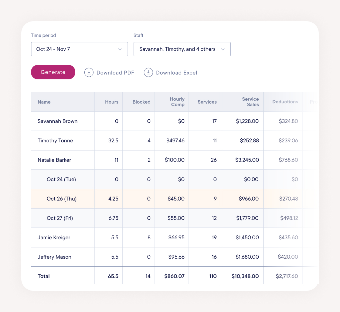Image resolution: width=340 pixels, height=312 pixels.
Task: Click Natalie Barker's service sales $3,245.00
Action: pos(247,160)
